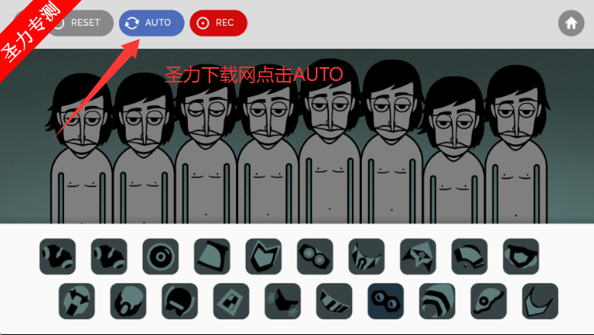This screenshot has width=594, height=335.
Task: Select the fan-shaped cape sound icon
Action: pos(212,256)
